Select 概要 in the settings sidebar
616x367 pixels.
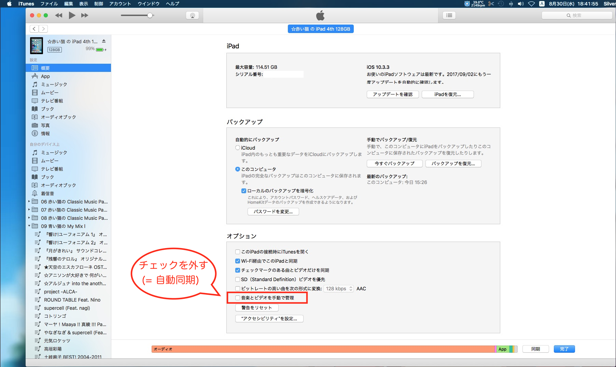pos(68,68)
